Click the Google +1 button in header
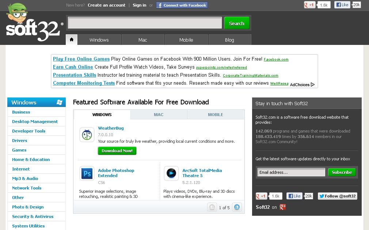This screenshot has height=230, width=369. pos(309,5)
